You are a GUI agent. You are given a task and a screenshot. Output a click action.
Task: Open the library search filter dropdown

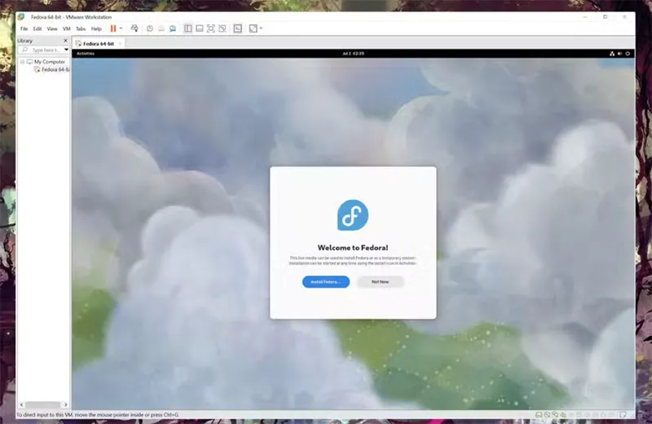coord(66,50)
